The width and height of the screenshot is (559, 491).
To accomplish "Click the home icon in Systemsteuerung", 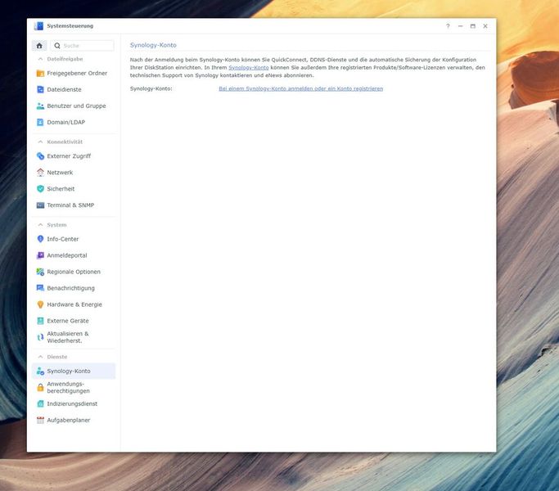I will point(39,46).
